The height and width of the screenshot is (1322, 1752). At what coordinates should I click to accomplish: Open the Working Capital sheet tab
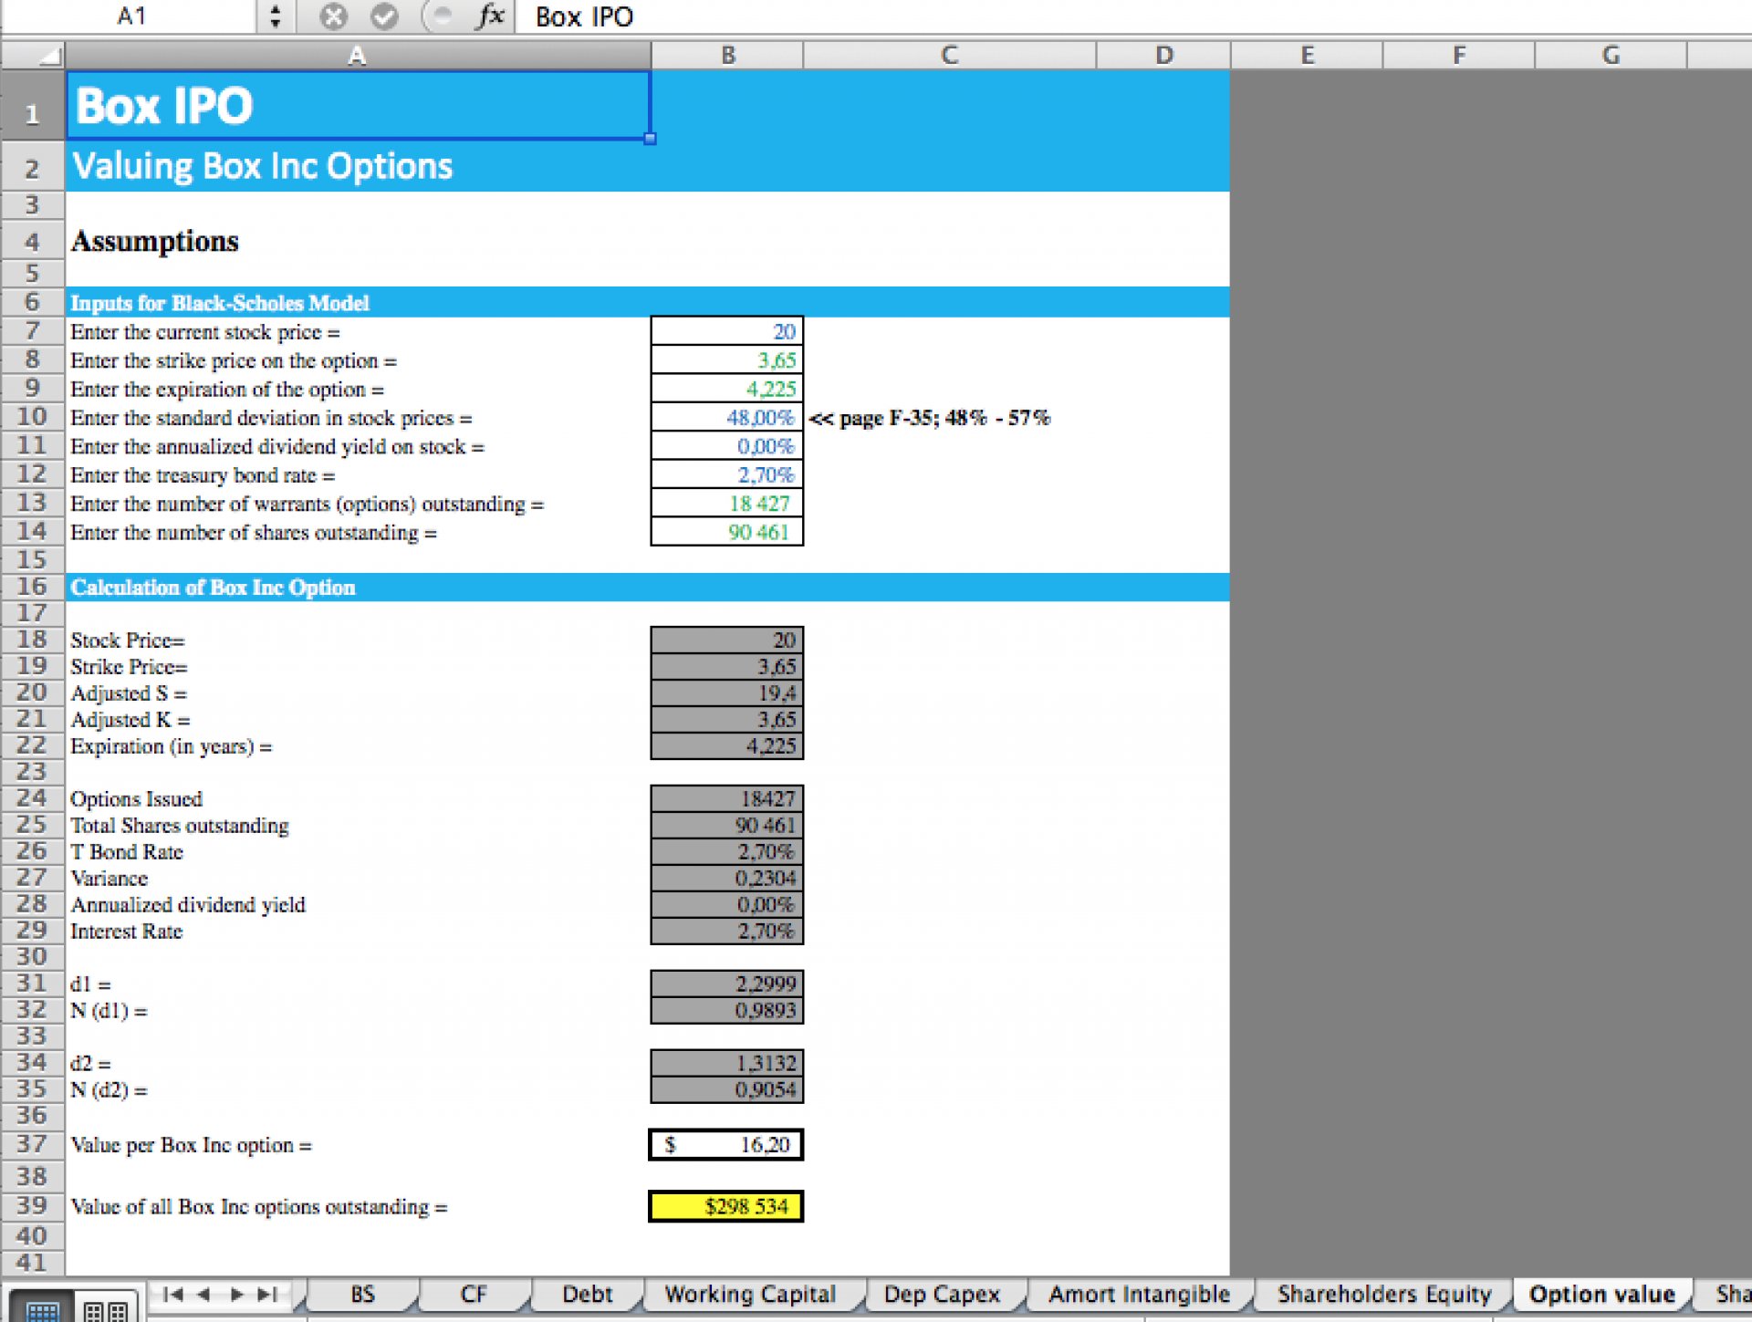pyautogui.click(x=750, y=1294)
